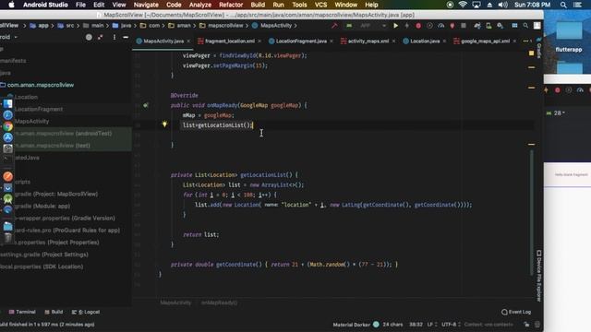Open the project panel options menu
Screen dimensions: 591x332
pyautogui.click(x=115, y=37)
